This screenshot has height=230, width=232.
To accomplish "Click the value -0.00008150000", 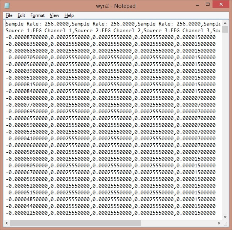I will point(27,84).
